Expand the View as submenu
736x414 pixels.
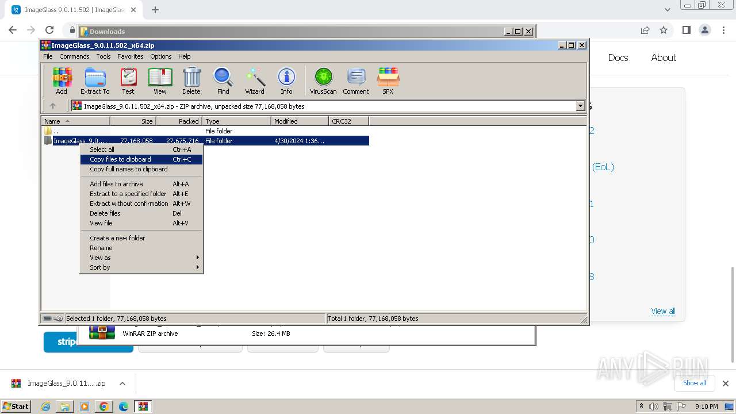tap(141, 258)
